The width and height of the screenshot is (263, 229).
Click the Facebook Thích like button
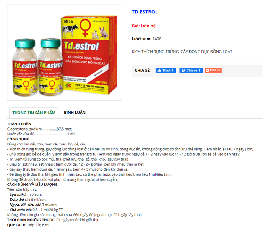pos(166,70)
